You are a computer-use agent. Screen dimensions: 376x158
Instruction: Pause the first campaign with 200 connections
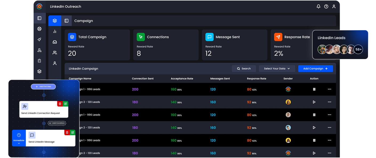pos(314,89)
